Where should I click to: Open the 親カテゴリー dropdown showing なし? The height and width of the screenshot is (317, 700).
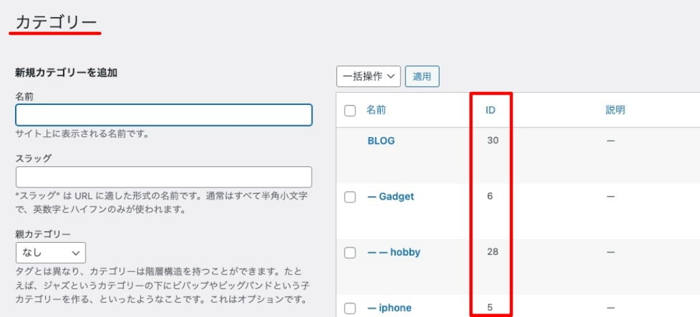[x=51, y=253]
